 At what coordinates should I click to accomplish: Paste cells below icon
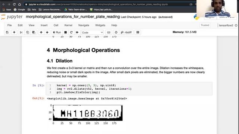point(34,32)
